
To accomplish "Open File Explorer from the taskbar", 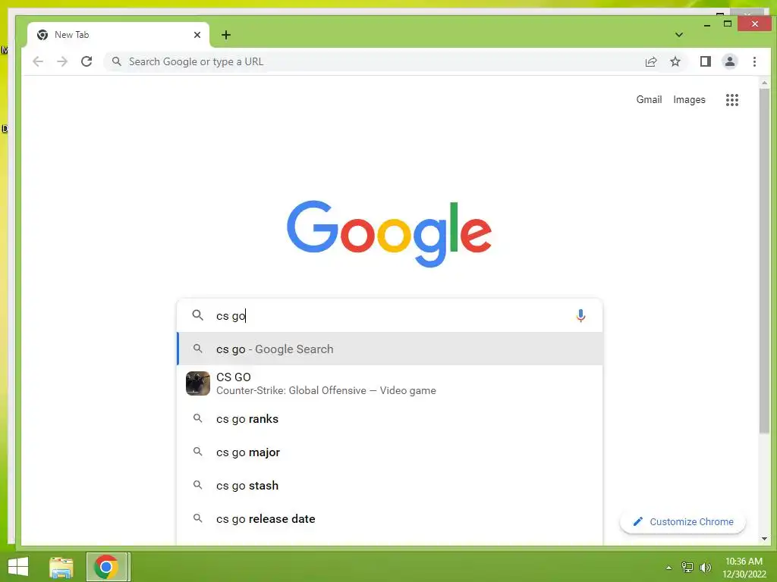I will point(61,567).
